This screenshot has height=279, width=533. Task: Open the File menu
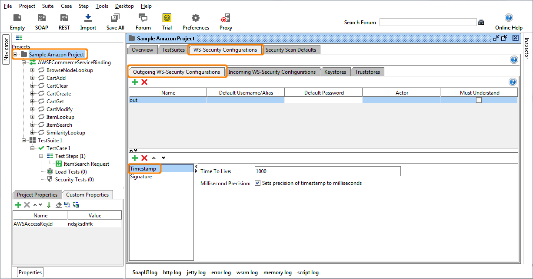coord(8,6)
